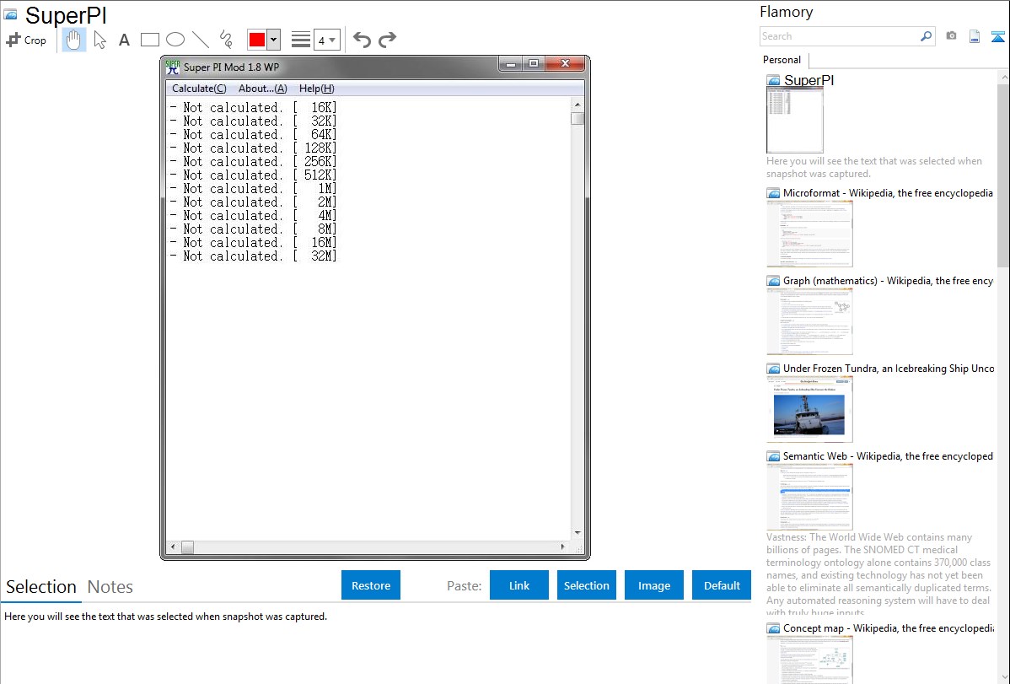Viewport: 1010px width, 684px height.
Task: Click the 'Not calculated. [ 512K]' line
Action: [x=253, y=175]
